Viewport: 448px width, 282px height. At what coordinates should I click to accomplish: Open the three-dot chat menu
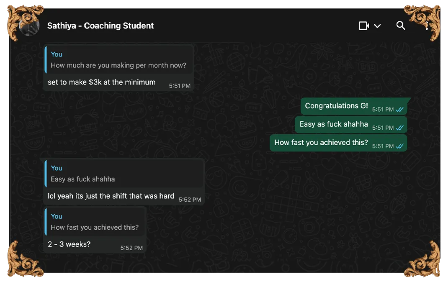pos(427,26)
